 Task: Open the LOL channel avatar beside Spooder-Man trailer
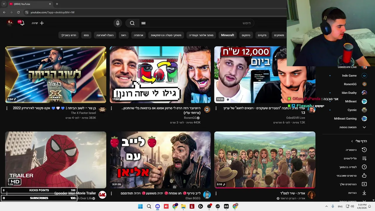[102, 195]
